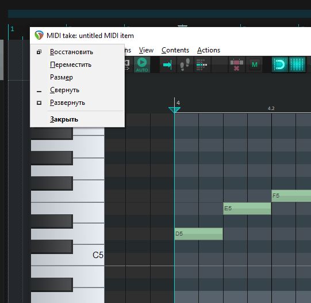Toggle the snap magnet icon
The height and width of the screenshot is (303, 311).
(279, 65)
